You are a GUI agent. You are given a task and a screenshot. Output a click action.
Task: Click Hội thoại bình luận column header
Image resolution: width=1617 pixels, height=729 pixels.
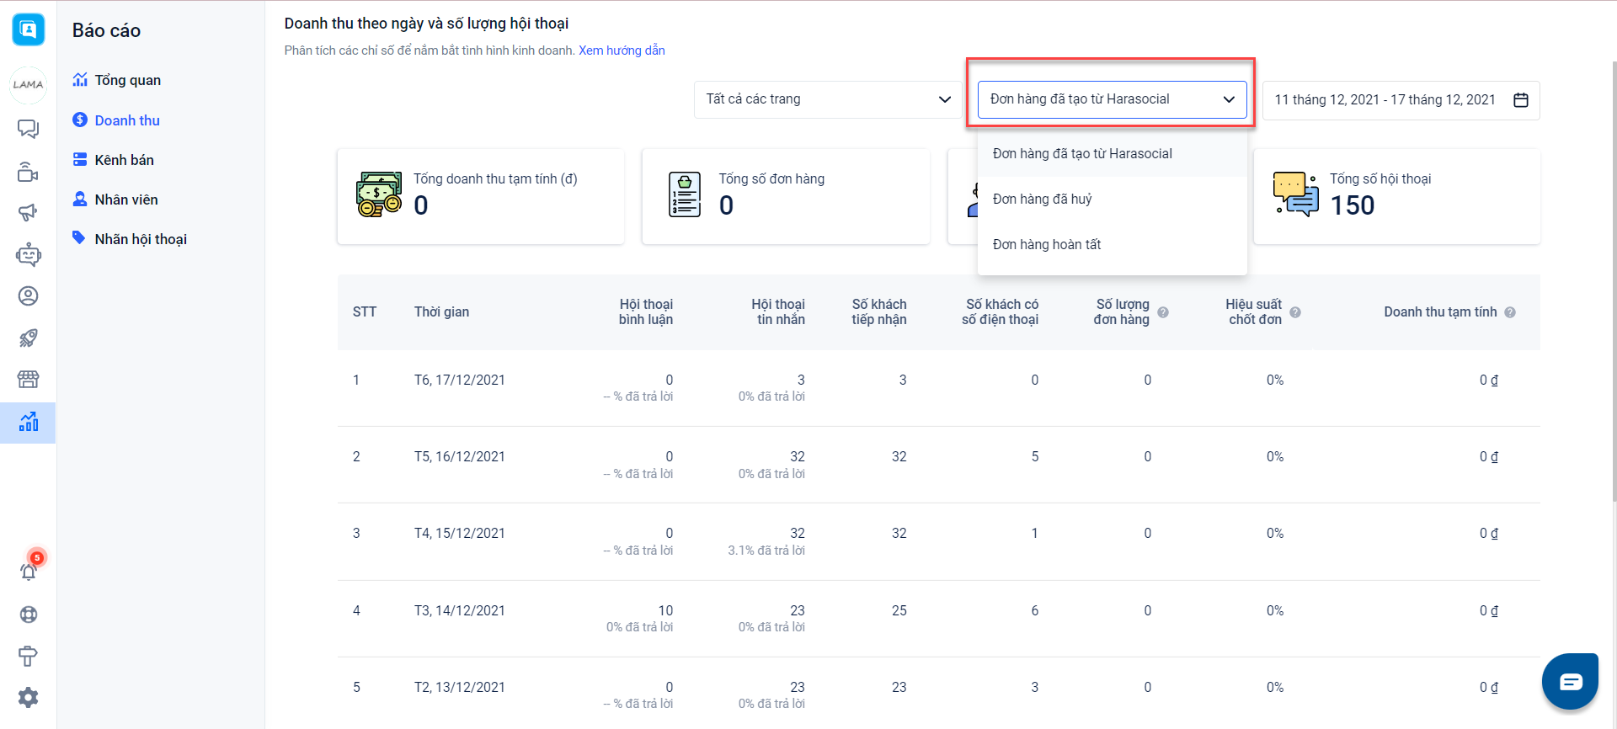point(646,312)
